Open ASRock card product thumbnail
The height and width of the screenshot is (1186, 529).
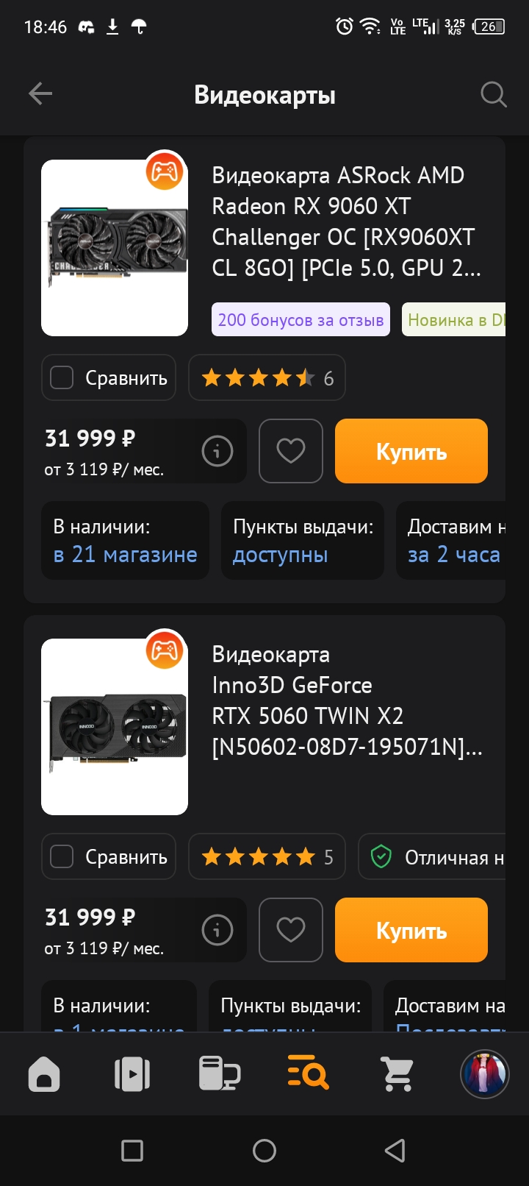(x=115, y=248)
